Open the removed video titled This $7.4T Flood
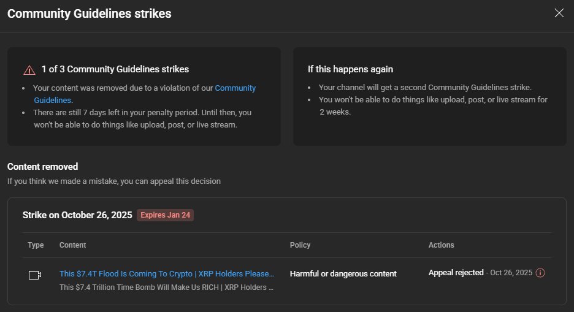This screenshot has height=312, width=574. tap(167, 273)
